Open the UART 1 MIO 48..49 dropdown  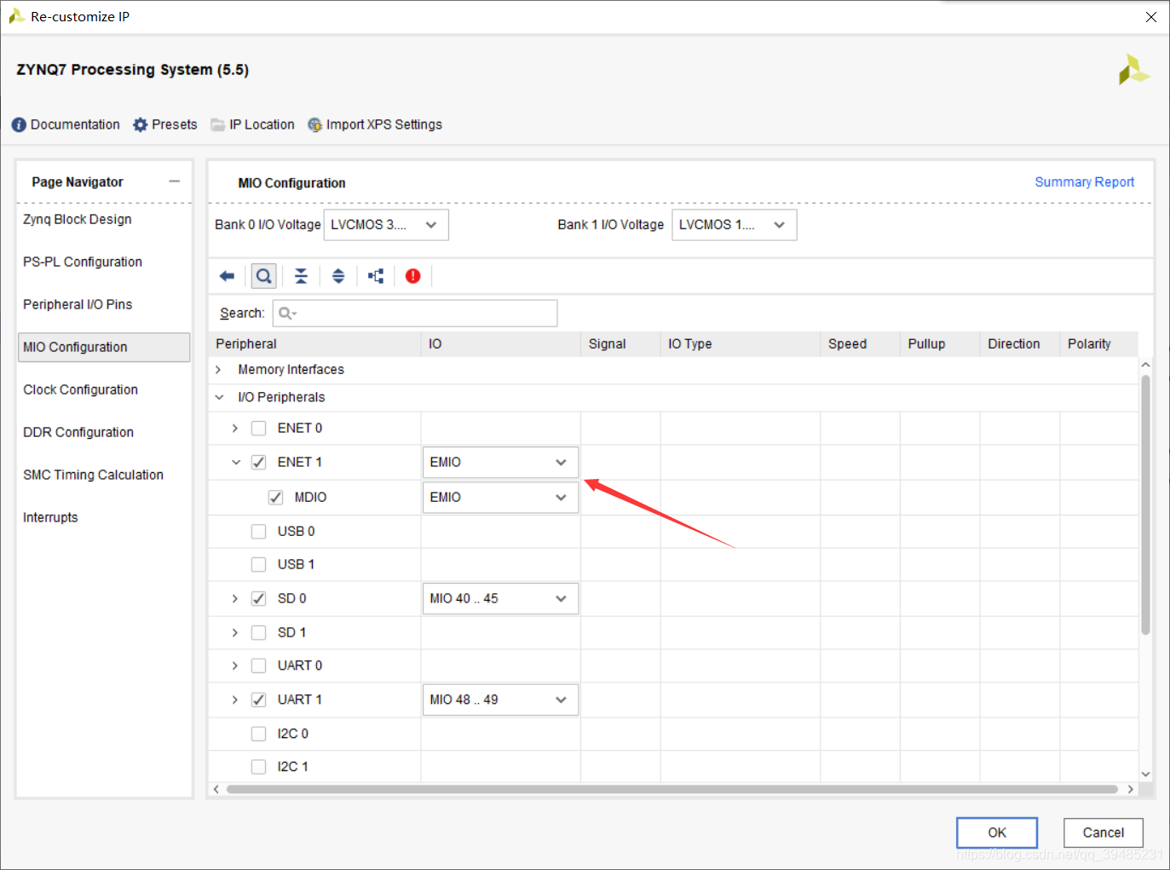point(501,700)
